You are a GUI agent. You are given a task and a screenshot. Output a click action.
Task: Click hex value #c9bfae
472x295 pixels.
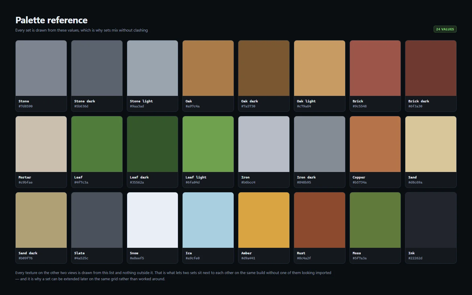click(x=26, y=182)
